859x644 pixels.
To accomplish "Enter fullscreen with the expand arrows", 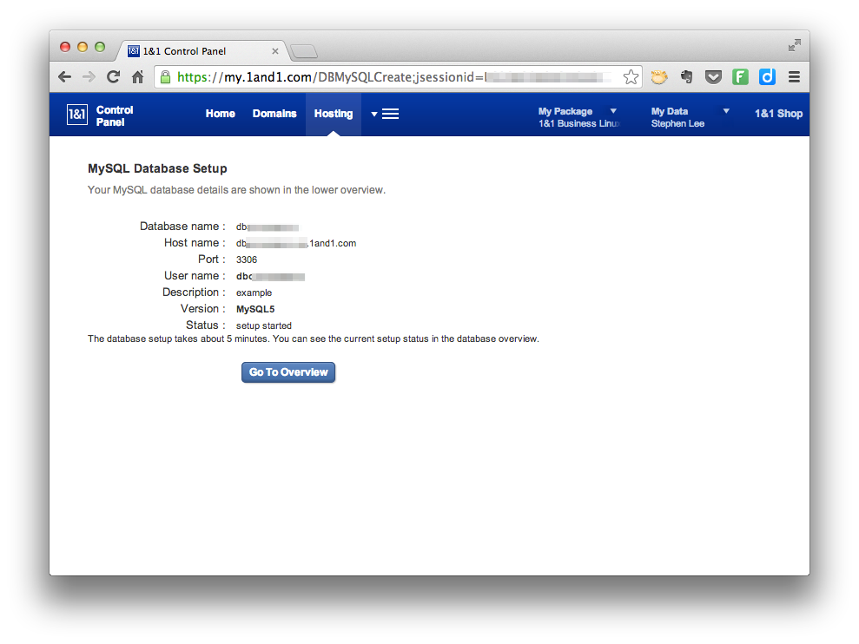I will click(x=795, y=45).
